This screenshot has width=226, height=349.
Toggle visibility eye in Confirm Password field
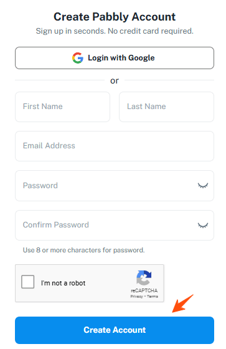202,225
